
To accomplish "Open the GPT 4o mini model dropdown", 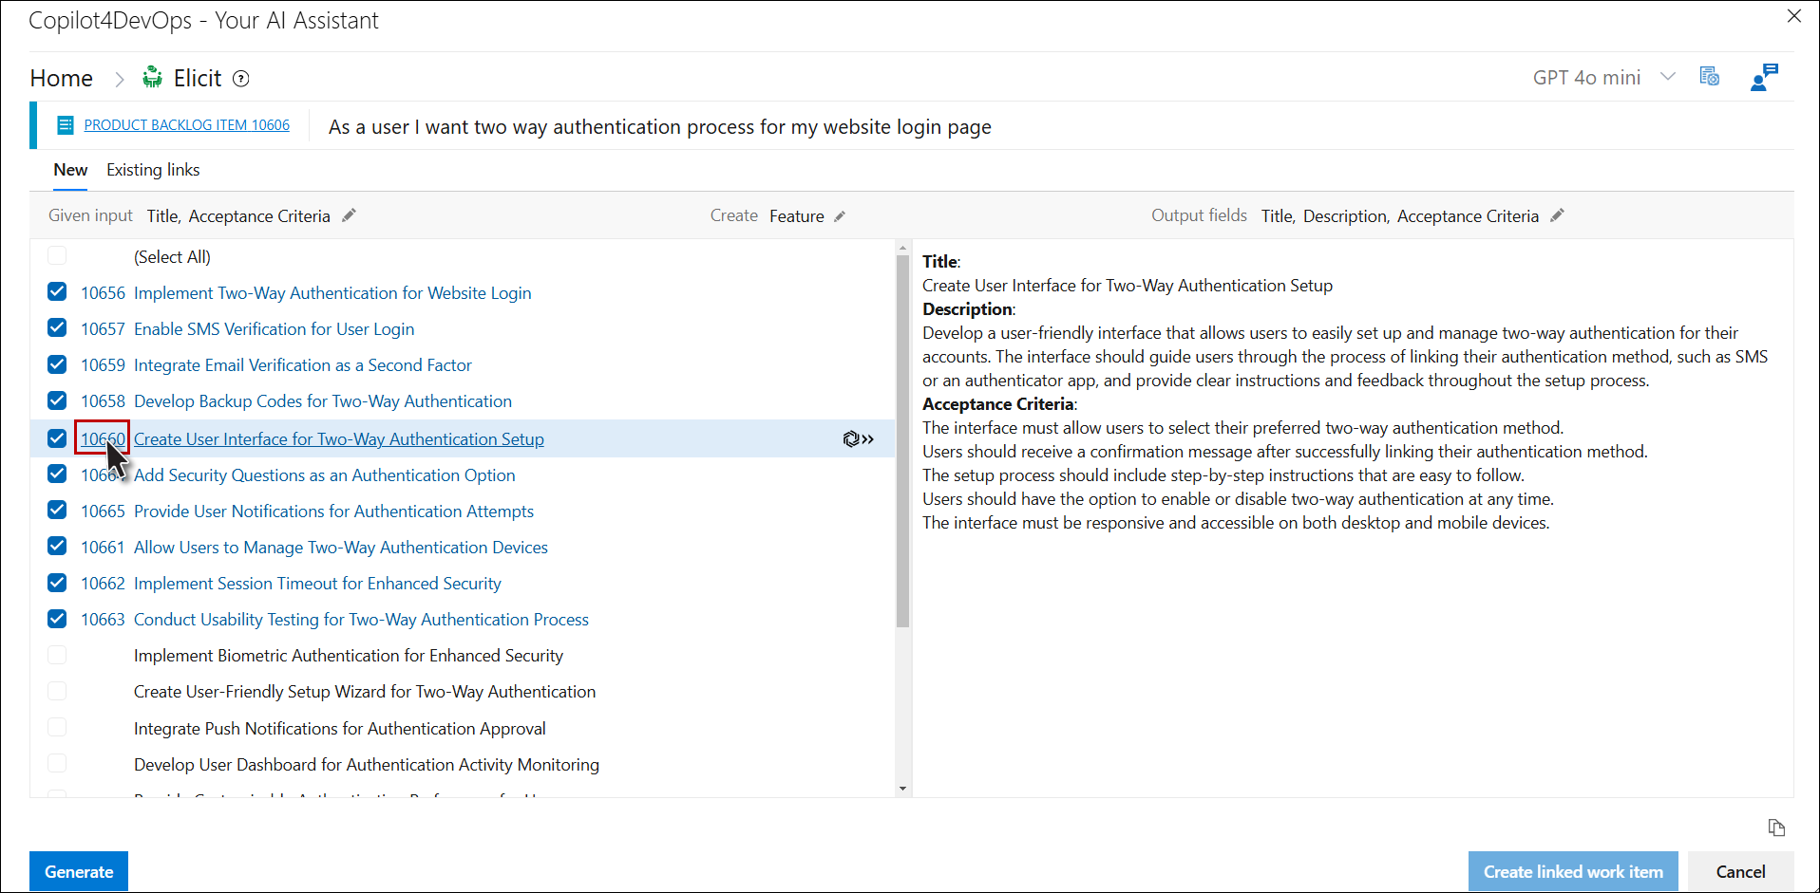I will 1603,78.
